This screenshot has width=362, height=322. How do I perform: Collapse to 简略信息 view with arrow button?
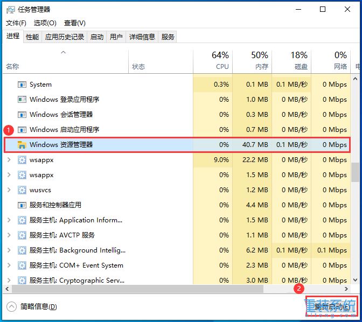coord(11,306)
